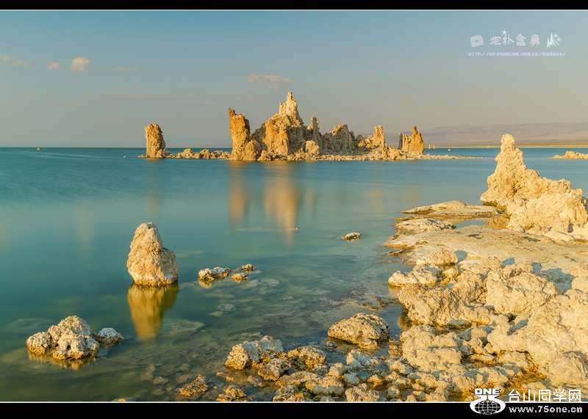588x419 pixels.
Task: Select the 抱朴含真 watermark text
Action: [x=514, y=40]
